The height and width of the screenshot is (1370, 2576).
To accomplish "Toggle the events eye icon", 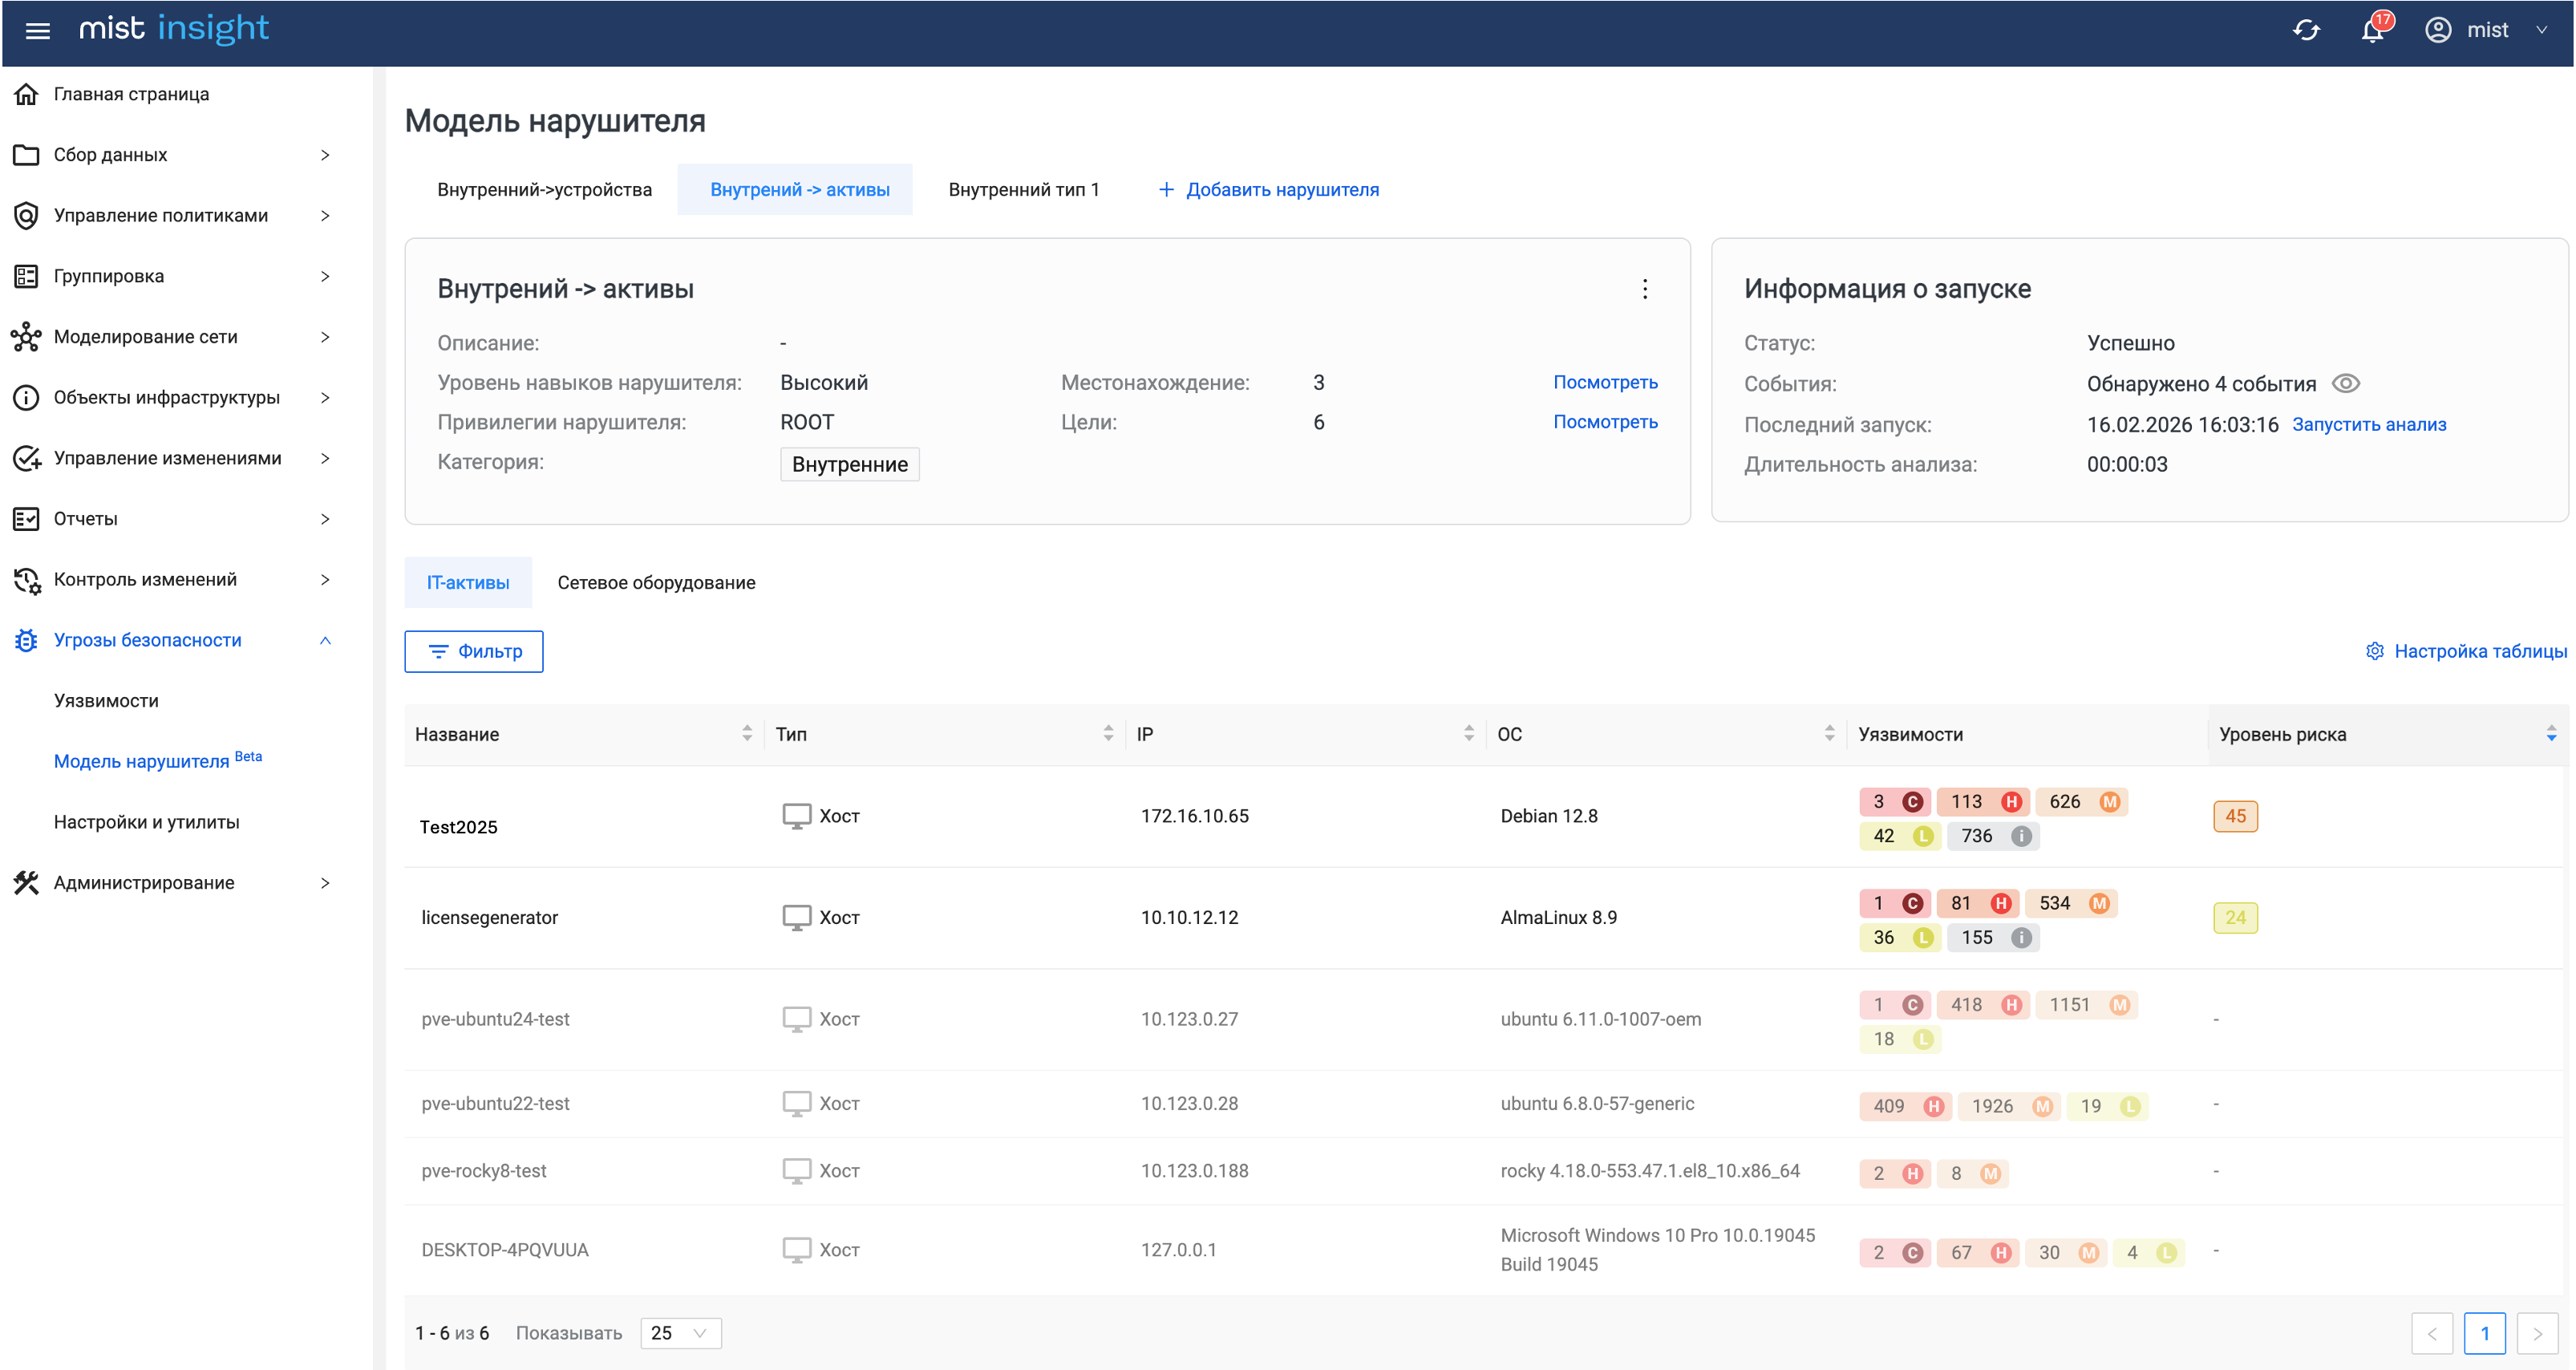I will tap(2345, 384).
